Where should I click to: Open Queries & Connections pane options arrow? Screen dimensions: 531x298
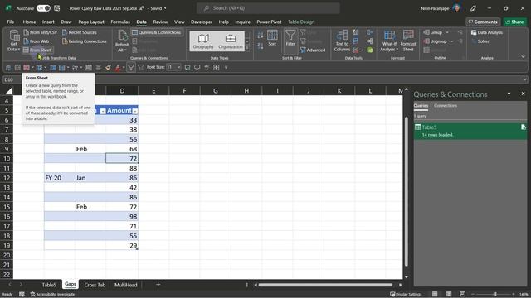tap(509, 94)
